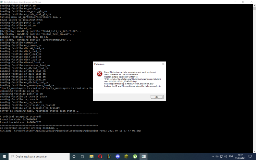Open Discord from the taskbar
Screen dimensions: 256x160
pyautogui.click(x=117, y=156)
